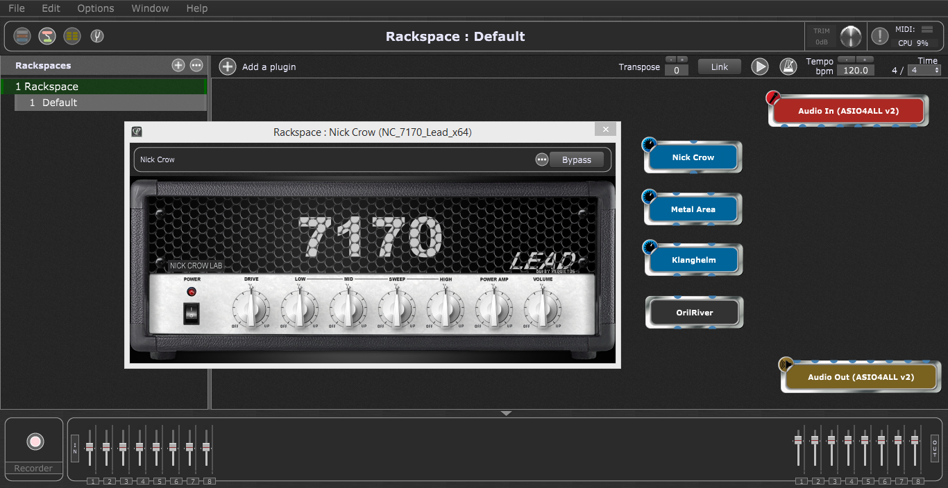Click the panic exclamation icon

pos(880,36)
